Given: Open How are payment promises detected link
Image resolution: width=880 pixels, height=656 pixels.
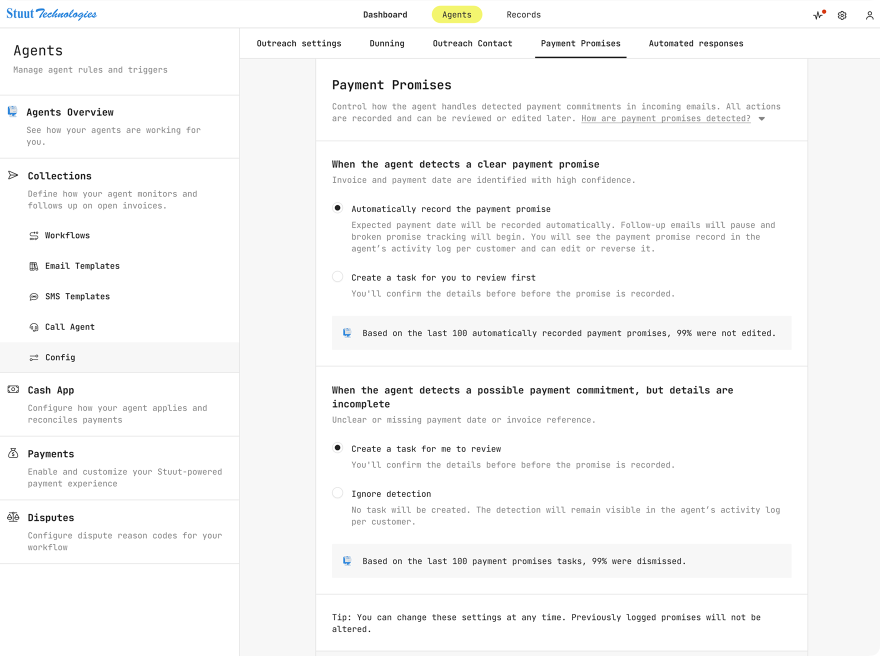Looking at the screenshot, I should click(x=665, y=118).
